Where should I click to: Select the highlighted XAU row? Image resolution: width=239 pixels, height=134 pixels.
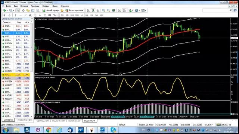[x=16, y=74]
